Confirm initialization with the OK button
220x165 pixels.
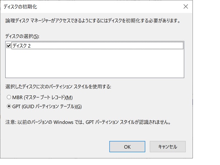tap(127, 147)
